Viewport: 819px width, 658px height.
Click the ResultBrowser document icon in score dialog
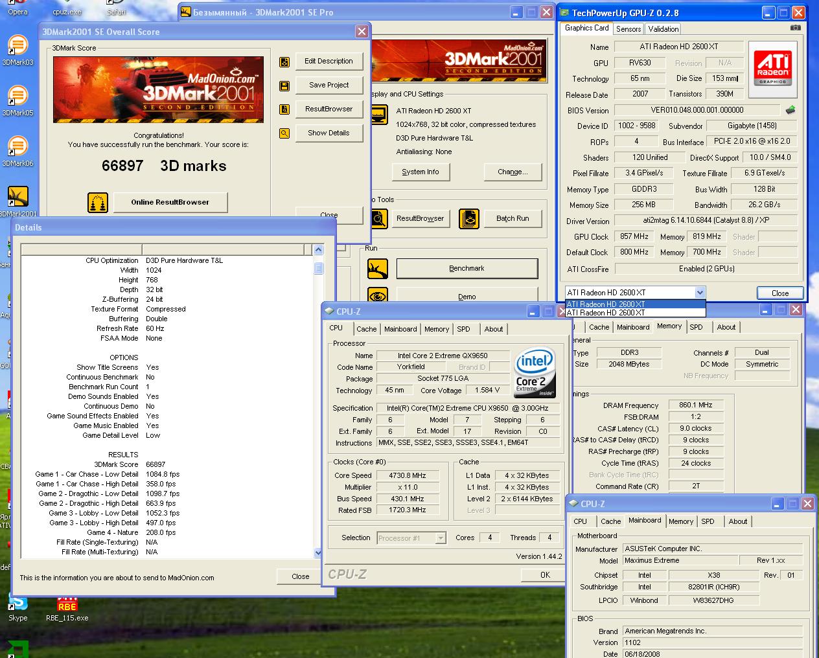pos(284,109)
